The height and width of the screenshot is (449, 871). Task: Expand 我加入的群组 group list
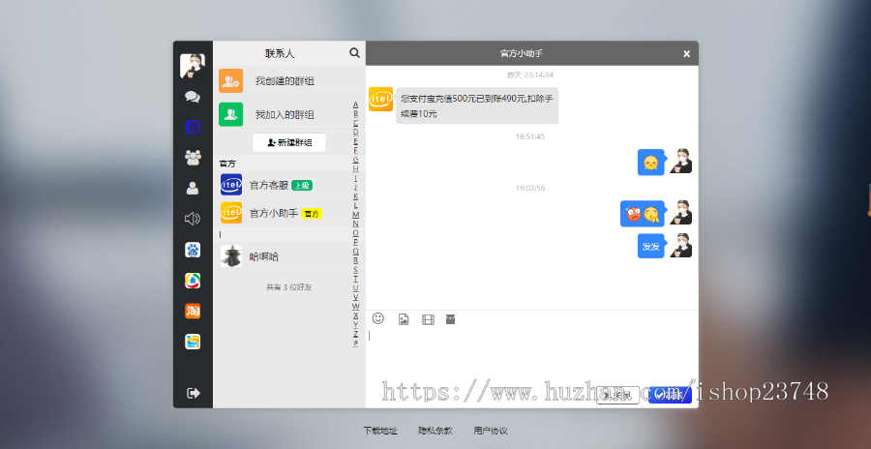[x=284, y=114]
